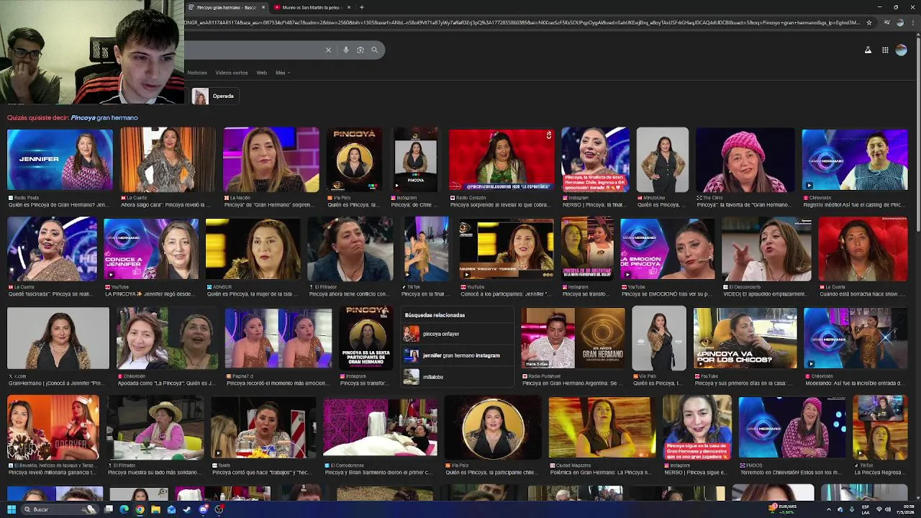Switch to Google Chrome in taskbar
921x518 pixels.
(140, 509)
